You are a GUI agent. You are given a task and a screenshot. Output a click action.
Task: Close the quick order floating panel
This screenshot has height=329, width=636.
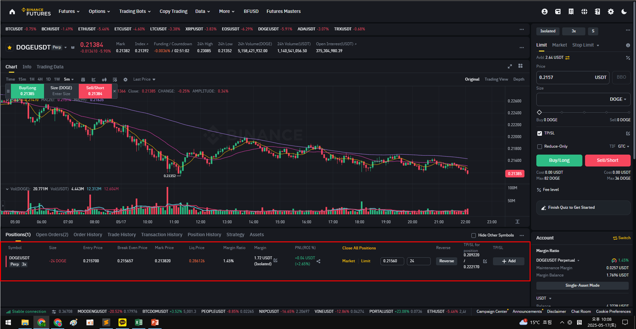pyautogui.click(x=114, y=91)
